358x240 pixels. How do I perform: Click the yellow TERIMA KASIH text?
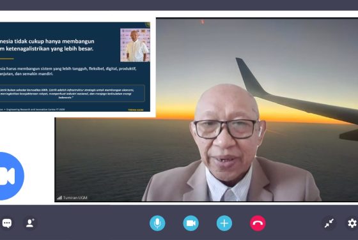(136, 110)
